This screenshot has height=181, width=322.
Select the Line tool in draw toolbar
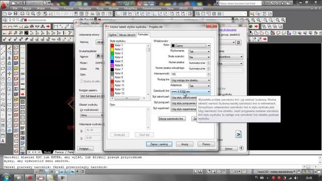coord(3,48)
